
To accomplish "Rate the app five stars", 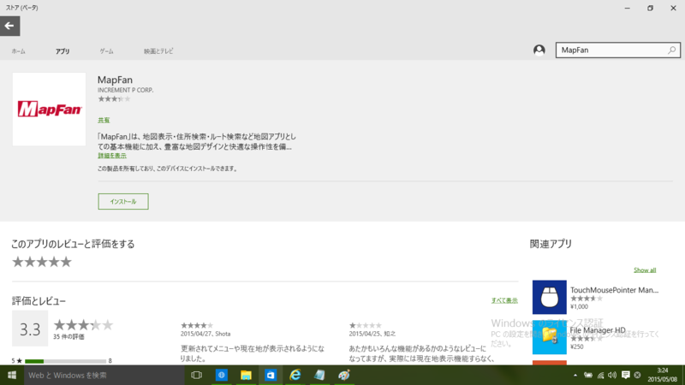I will coord(66,262).
